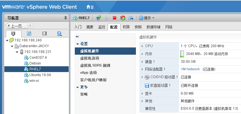Expand the 显卡 row
241x114 pixels.
coord(142,93)
